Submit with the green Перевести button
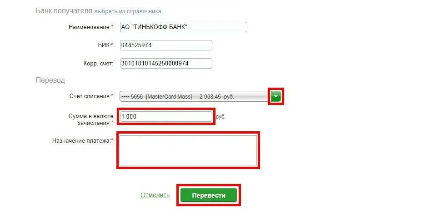 [x=209, y=195]
